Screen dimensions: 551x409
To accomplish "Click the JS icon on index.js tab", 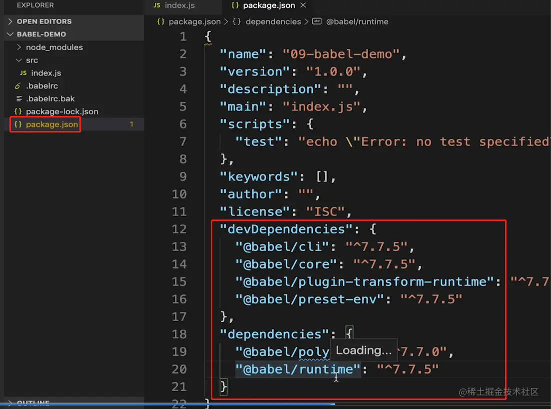I will point(157,5).
